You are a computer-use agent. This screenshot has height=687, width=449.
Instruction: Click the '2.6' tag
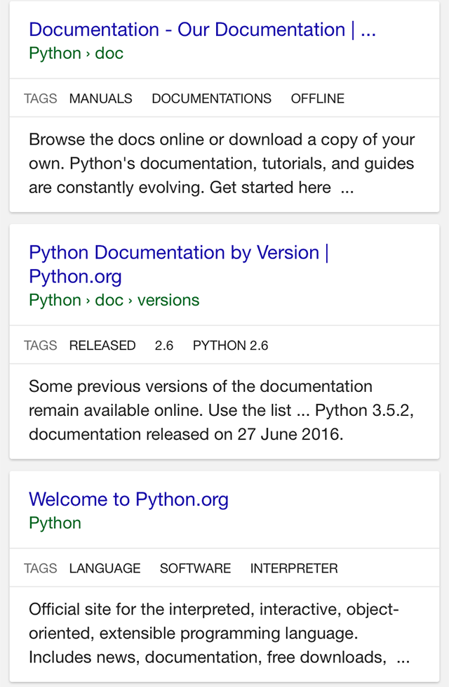pyautogui.click(x=163, y=346)
